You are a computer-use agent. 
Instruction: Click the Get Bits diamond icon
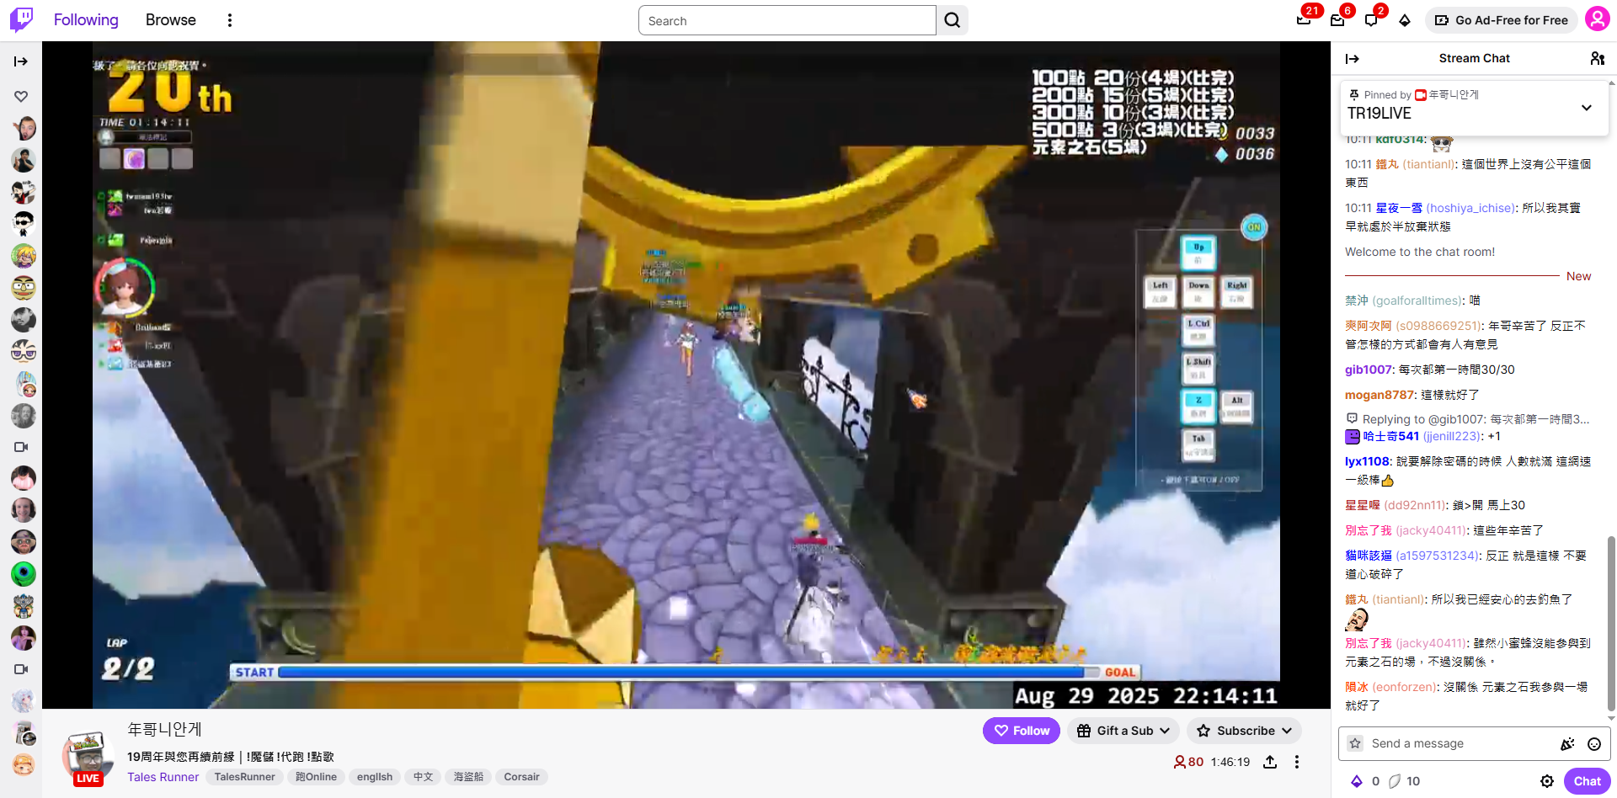click(1405, 20)
